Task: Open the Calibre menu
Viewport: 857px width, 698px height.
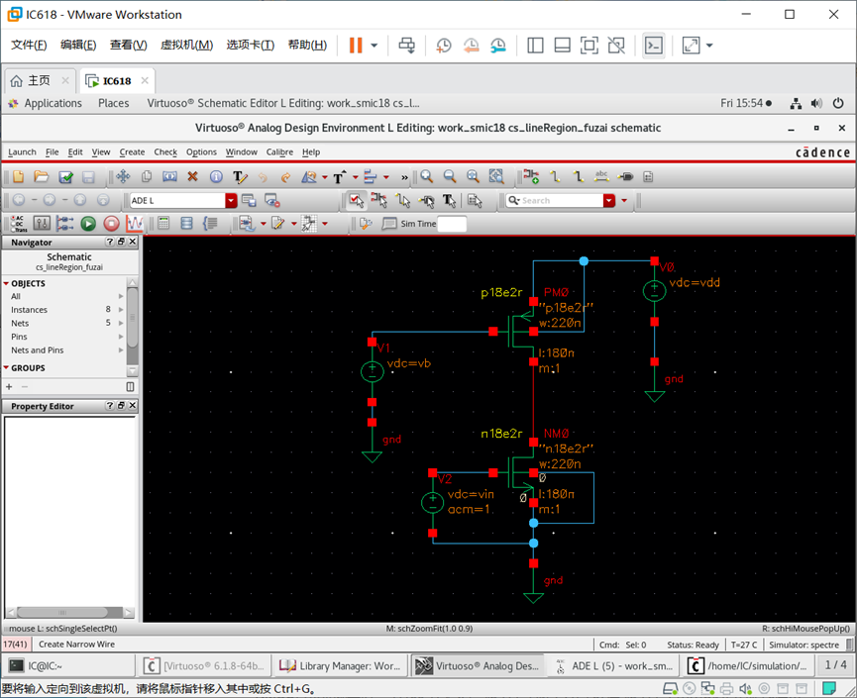Action: [279, 151]
